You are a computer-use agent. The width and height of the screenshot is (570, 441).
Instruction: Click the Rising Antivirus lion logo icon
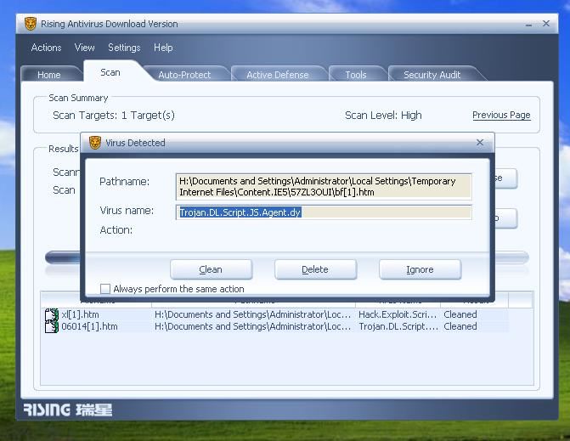(31, 24)
